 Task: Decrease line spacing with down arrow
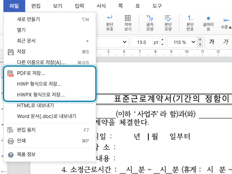tap(200, 45)
